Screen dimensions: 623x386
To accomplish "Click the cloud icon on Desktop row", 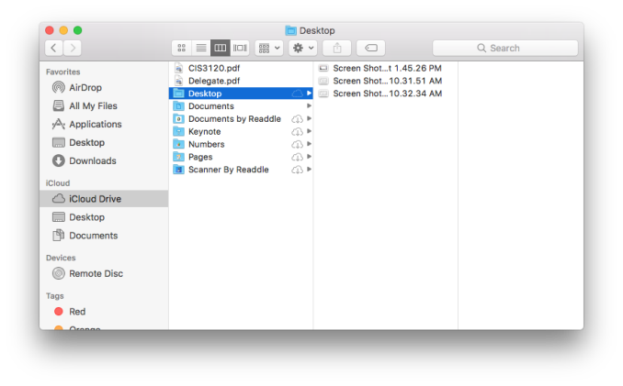I will [297, 94].
